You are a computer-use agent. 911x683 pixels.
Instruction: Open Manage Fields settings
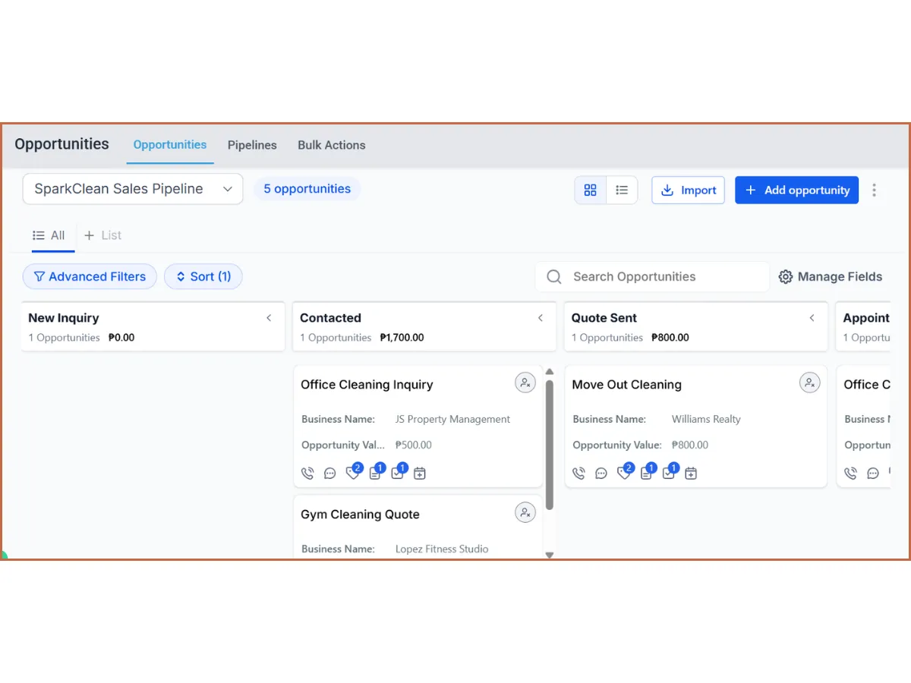[831, 277]
